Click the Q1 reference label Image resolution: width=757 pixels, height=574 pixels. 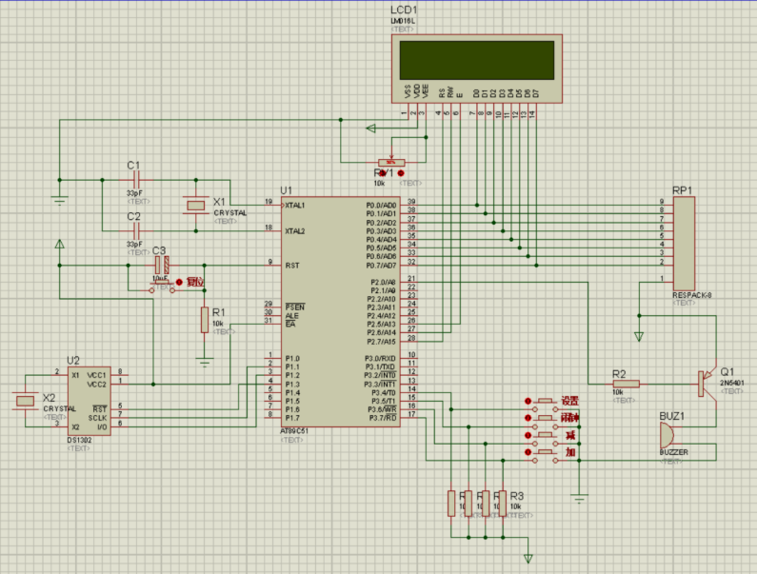point(727,372)
